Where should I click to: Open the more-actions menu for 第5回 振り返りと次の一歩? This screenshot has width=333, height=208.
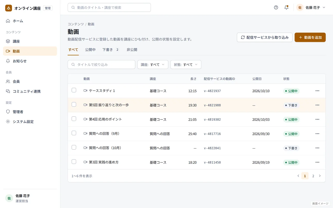pos(317,105)
